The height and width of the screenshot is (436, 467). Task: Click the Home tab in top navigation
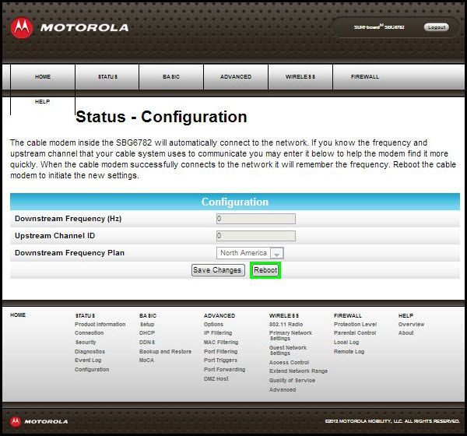coord(43,77)
